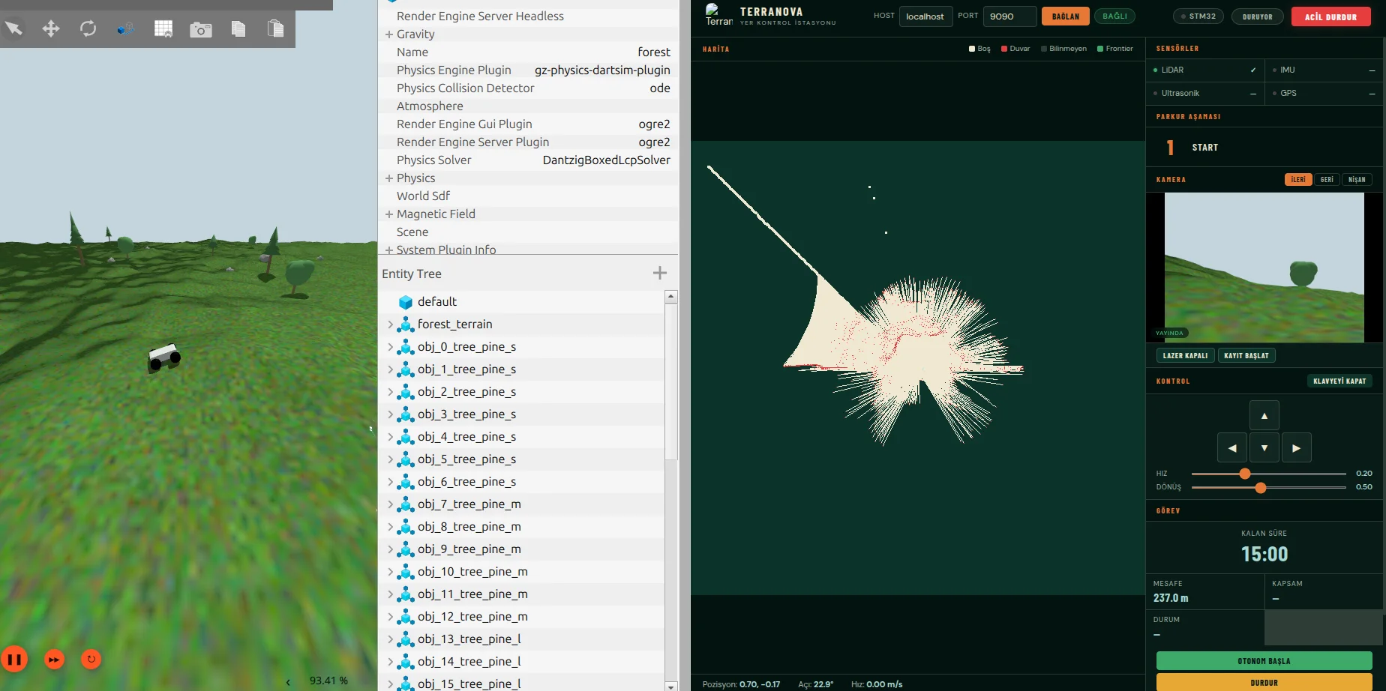The width and height of the screenshot is (1386, 691).
Task: Expand the Gravity property
Action: pyautogui.click(x=389, y=34)
